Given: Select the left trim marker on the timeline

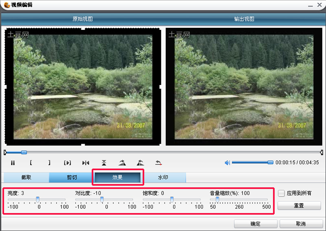Looking at the screenshot, I should 5,153.
